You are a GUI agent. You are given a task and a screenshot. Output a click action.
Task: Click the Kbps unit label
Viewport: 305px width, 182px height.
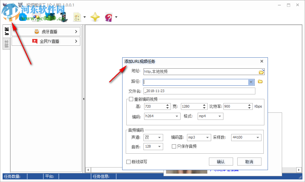click(258, 106)
